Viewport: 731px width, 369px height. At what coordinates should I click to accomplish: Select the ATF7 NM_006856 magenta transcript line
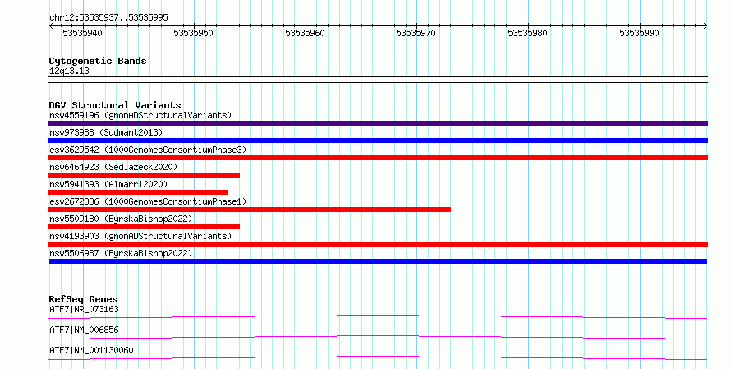378,337
